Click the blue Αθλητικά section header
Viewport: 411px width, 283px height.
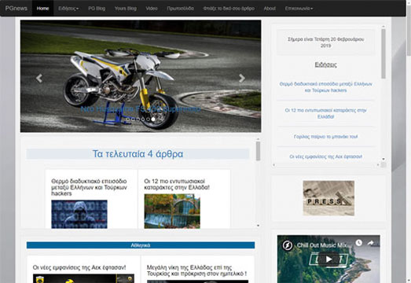[141, 245]
